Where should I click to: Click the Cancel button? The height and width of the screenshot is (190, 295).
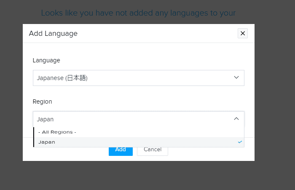153,151
